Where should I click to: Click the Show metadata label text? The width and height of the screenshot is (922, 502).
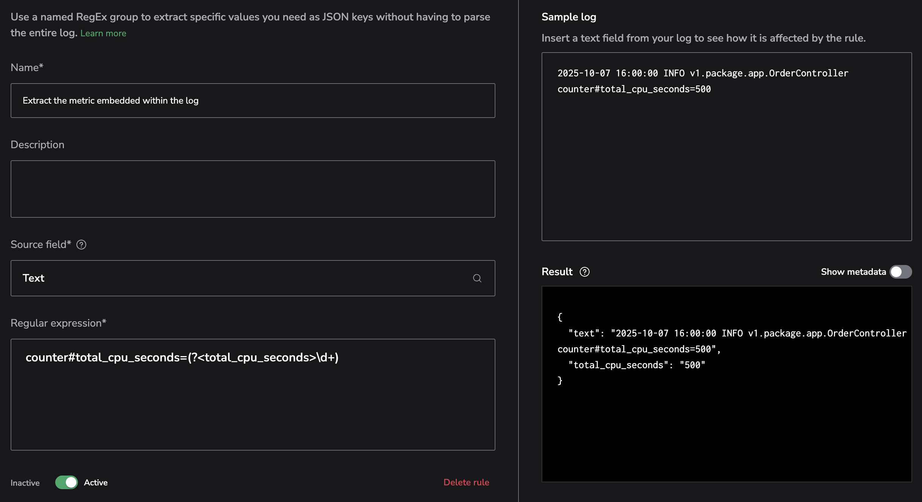(853, 272)
